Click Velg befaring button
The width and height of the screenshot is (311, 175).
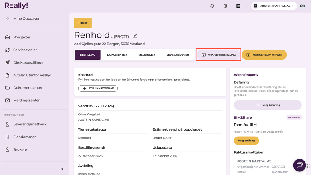click(x=268, y=105)
